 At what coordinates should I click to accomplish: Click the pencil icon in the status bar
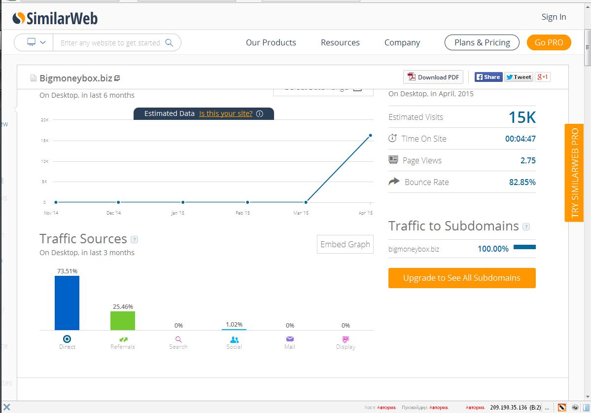coord(561,408)
